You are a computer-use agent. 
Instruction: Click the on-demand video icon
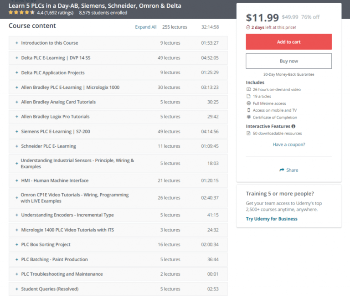pyautogui.click(x=248, y=89)
